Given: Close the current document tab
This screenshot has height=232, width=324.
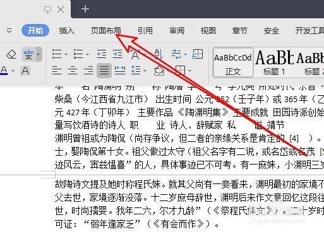Looking at the screenshot, I should (61, 9).
